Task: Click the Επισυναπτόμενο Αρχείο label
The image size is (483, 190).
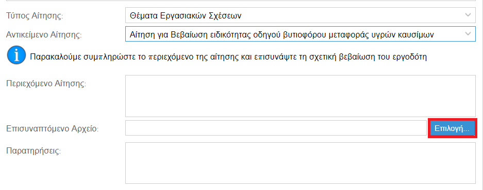Action: coord(52,128)
